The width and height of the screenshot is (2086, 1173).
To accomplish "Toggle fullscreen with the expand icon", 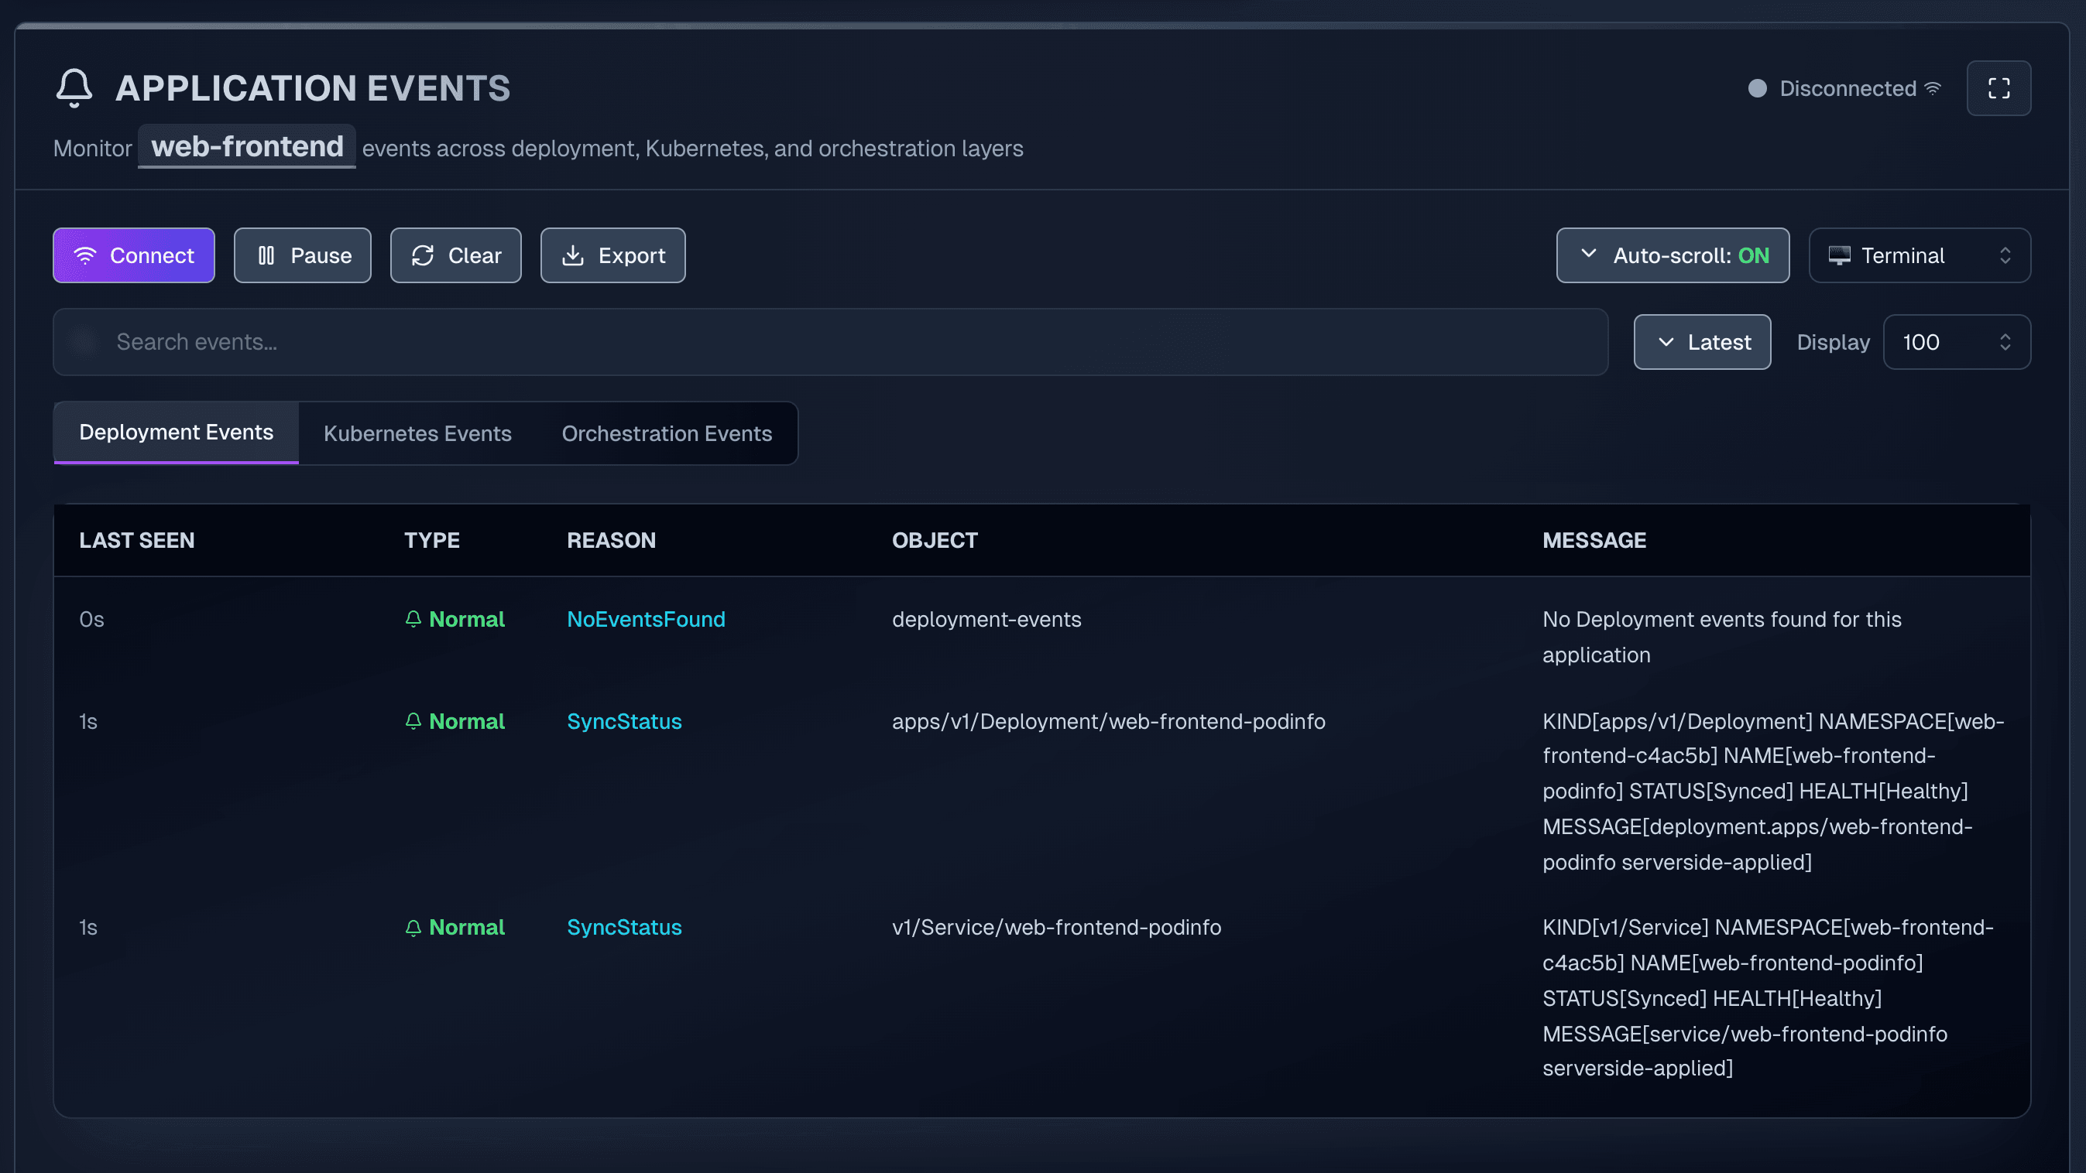I will tap(1999, 88).
